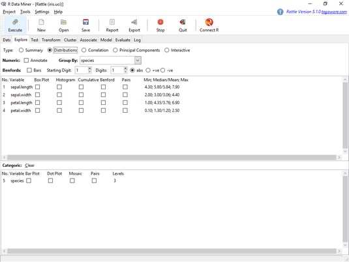Open the Project menu
Viewport: 349px width, 262px height.
tap(9, 12)
